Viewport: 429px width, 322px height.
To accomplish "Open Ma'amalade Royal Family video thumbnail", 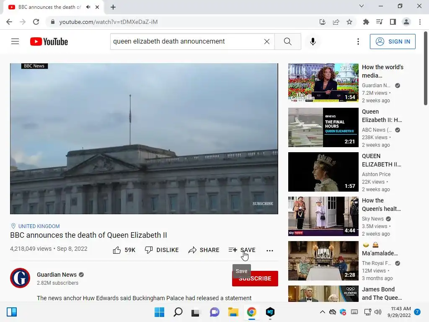I will [323, 261].
